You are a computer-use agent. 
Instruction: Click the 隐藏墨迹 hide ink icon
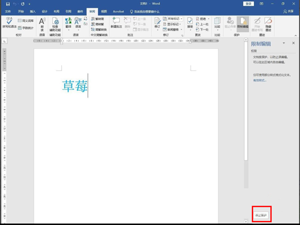pyautogui.click(x=268, y=23)
